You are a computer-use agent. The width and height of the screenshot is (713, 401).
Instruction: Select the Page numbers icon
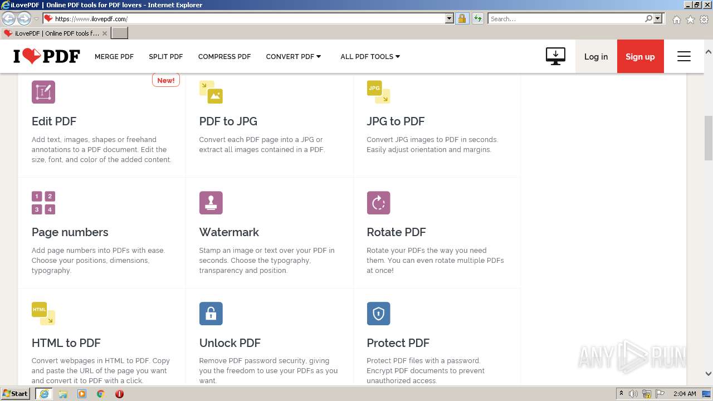point(43,203)
